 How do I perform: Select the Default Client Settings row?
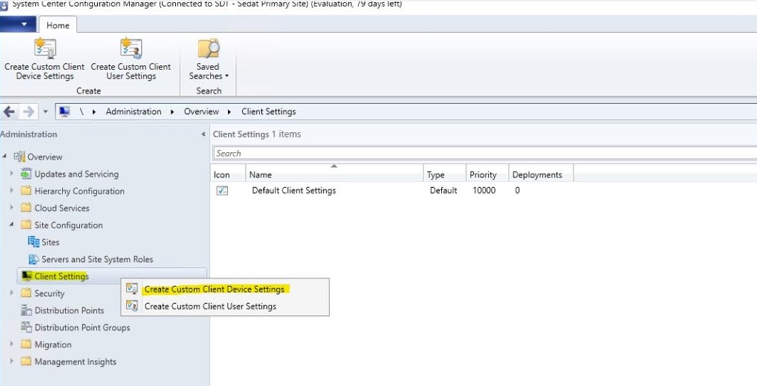click(484, 190)
